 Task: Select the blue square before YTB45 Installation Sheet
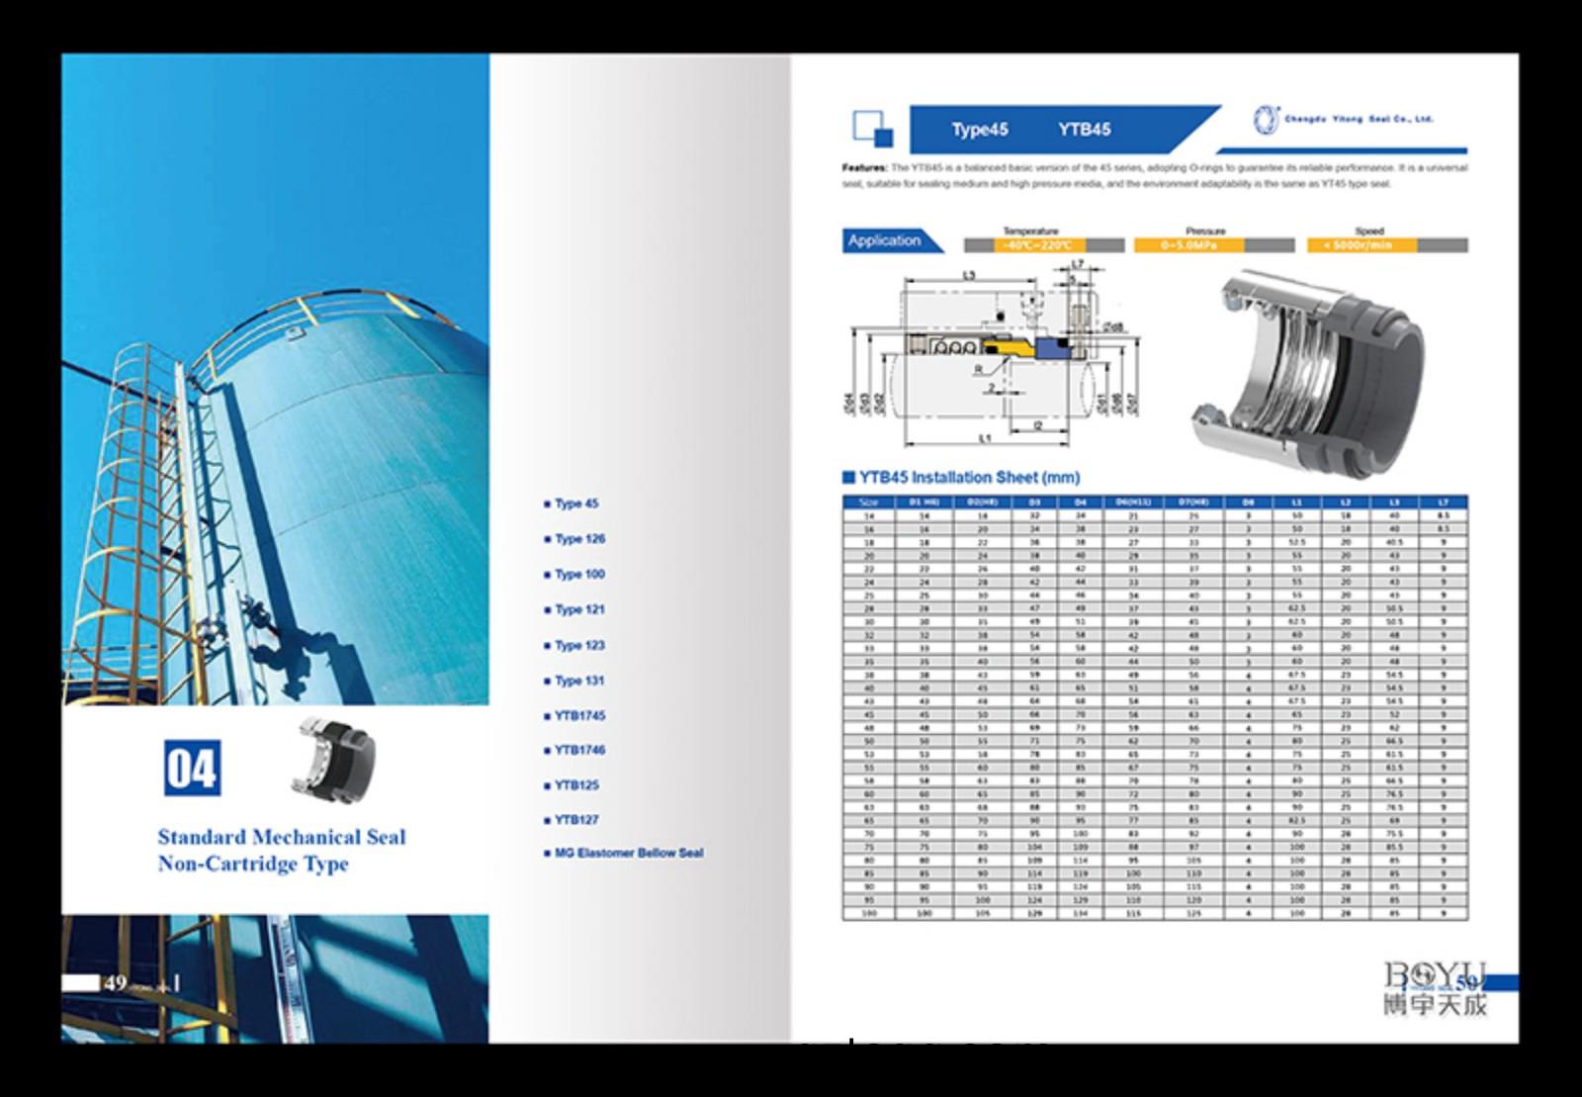(x=847, y=478)
